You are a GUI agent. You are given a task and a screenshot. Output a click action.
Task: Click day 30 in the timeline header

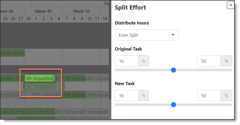click(x=28, y=19)
